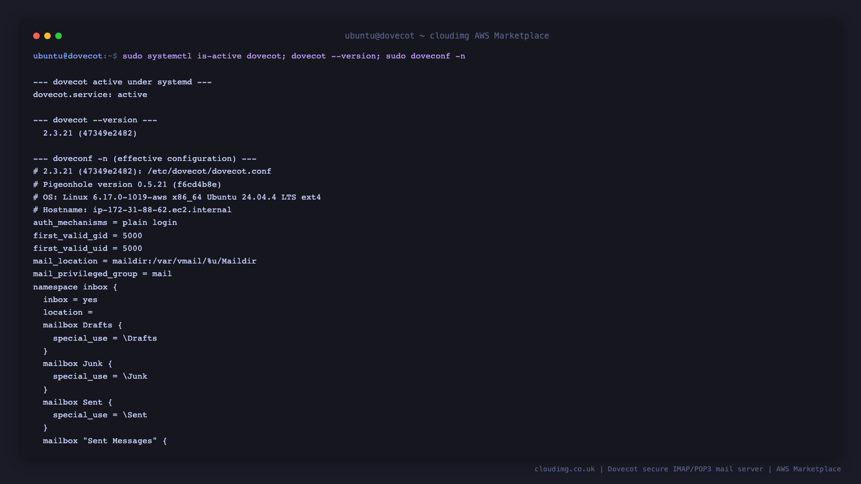Click the line 'special_use = \Sent'
Viewport: 861px width, 484px height.
click(100, 415)
